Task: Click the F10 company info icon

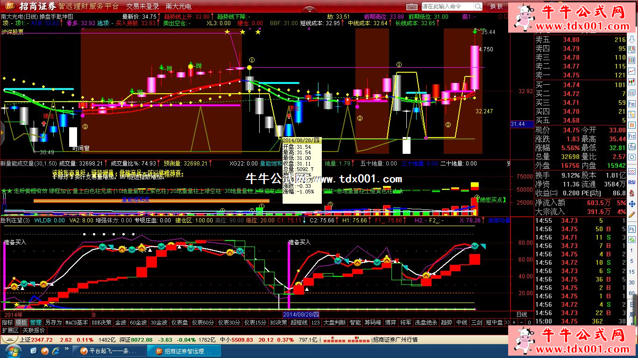Action: click(632, 103)
